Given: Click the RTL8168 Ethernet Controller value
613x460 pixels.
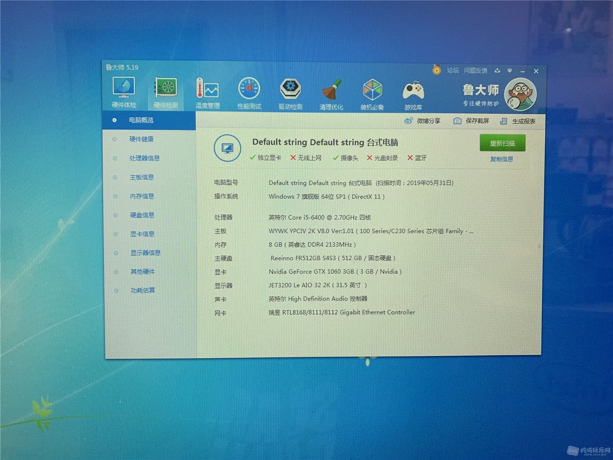Looking at the screenshot, I should point(342,312).
